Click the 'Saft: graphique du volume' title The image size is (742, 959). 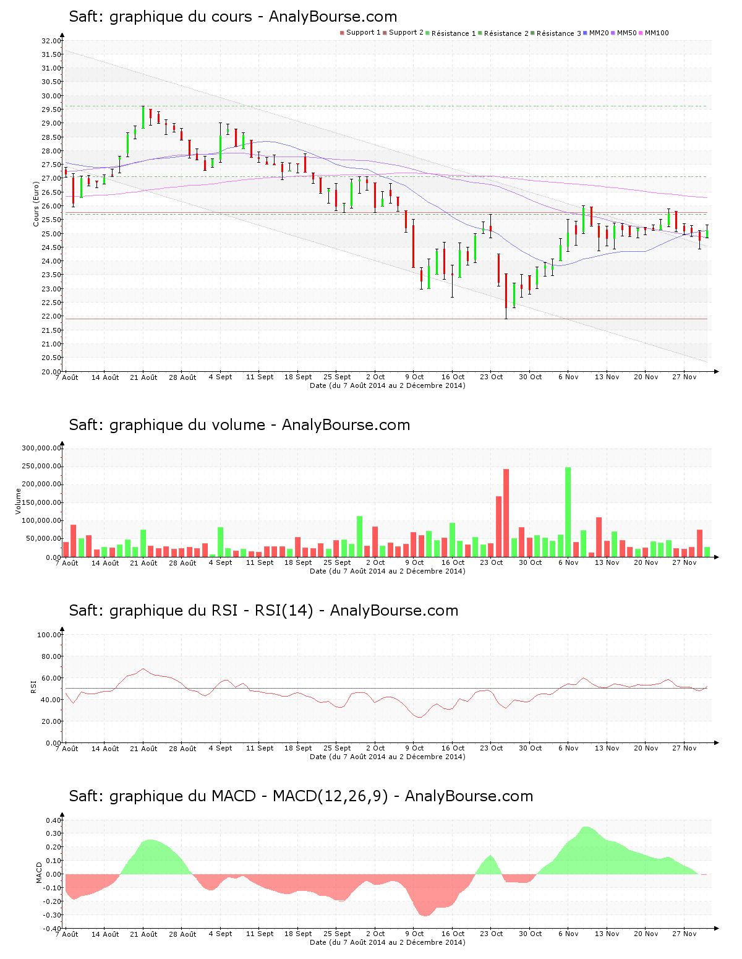coord(167,425)
